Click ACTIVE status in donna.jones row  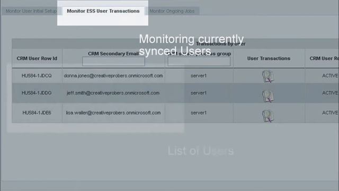pos(330,76)
